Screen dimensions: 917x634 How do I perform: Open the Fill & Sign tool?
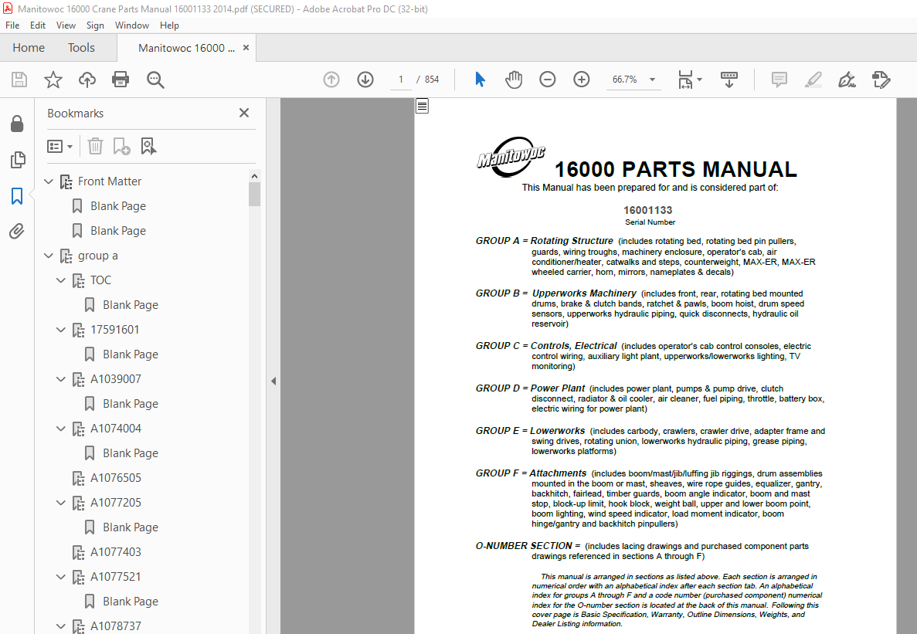(847, 80)
